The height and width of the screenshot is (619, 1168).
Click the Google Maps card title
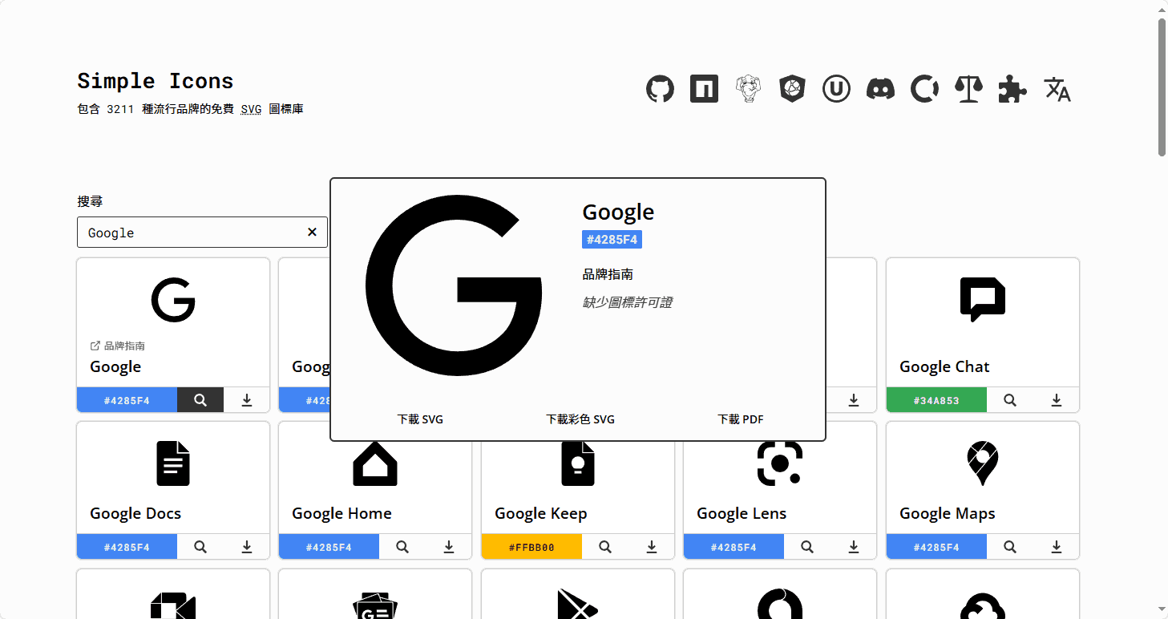[x=948, y=513]
